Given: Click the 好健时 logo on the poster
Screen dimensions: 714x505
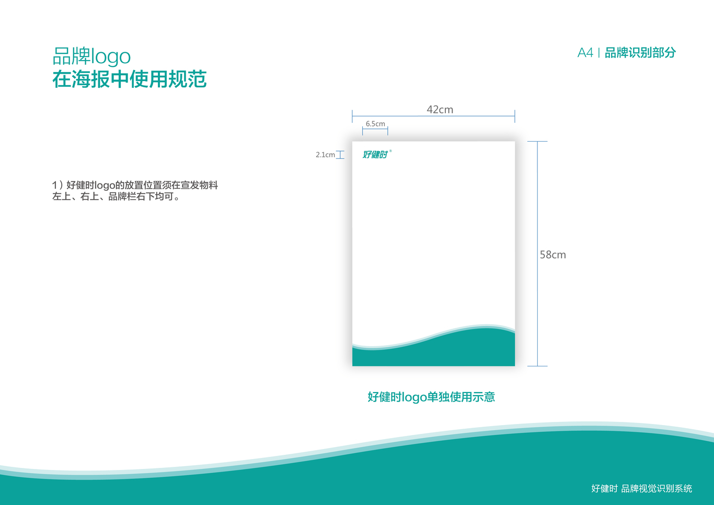Looking at the screenshot, I should click(x=377, y=154).
